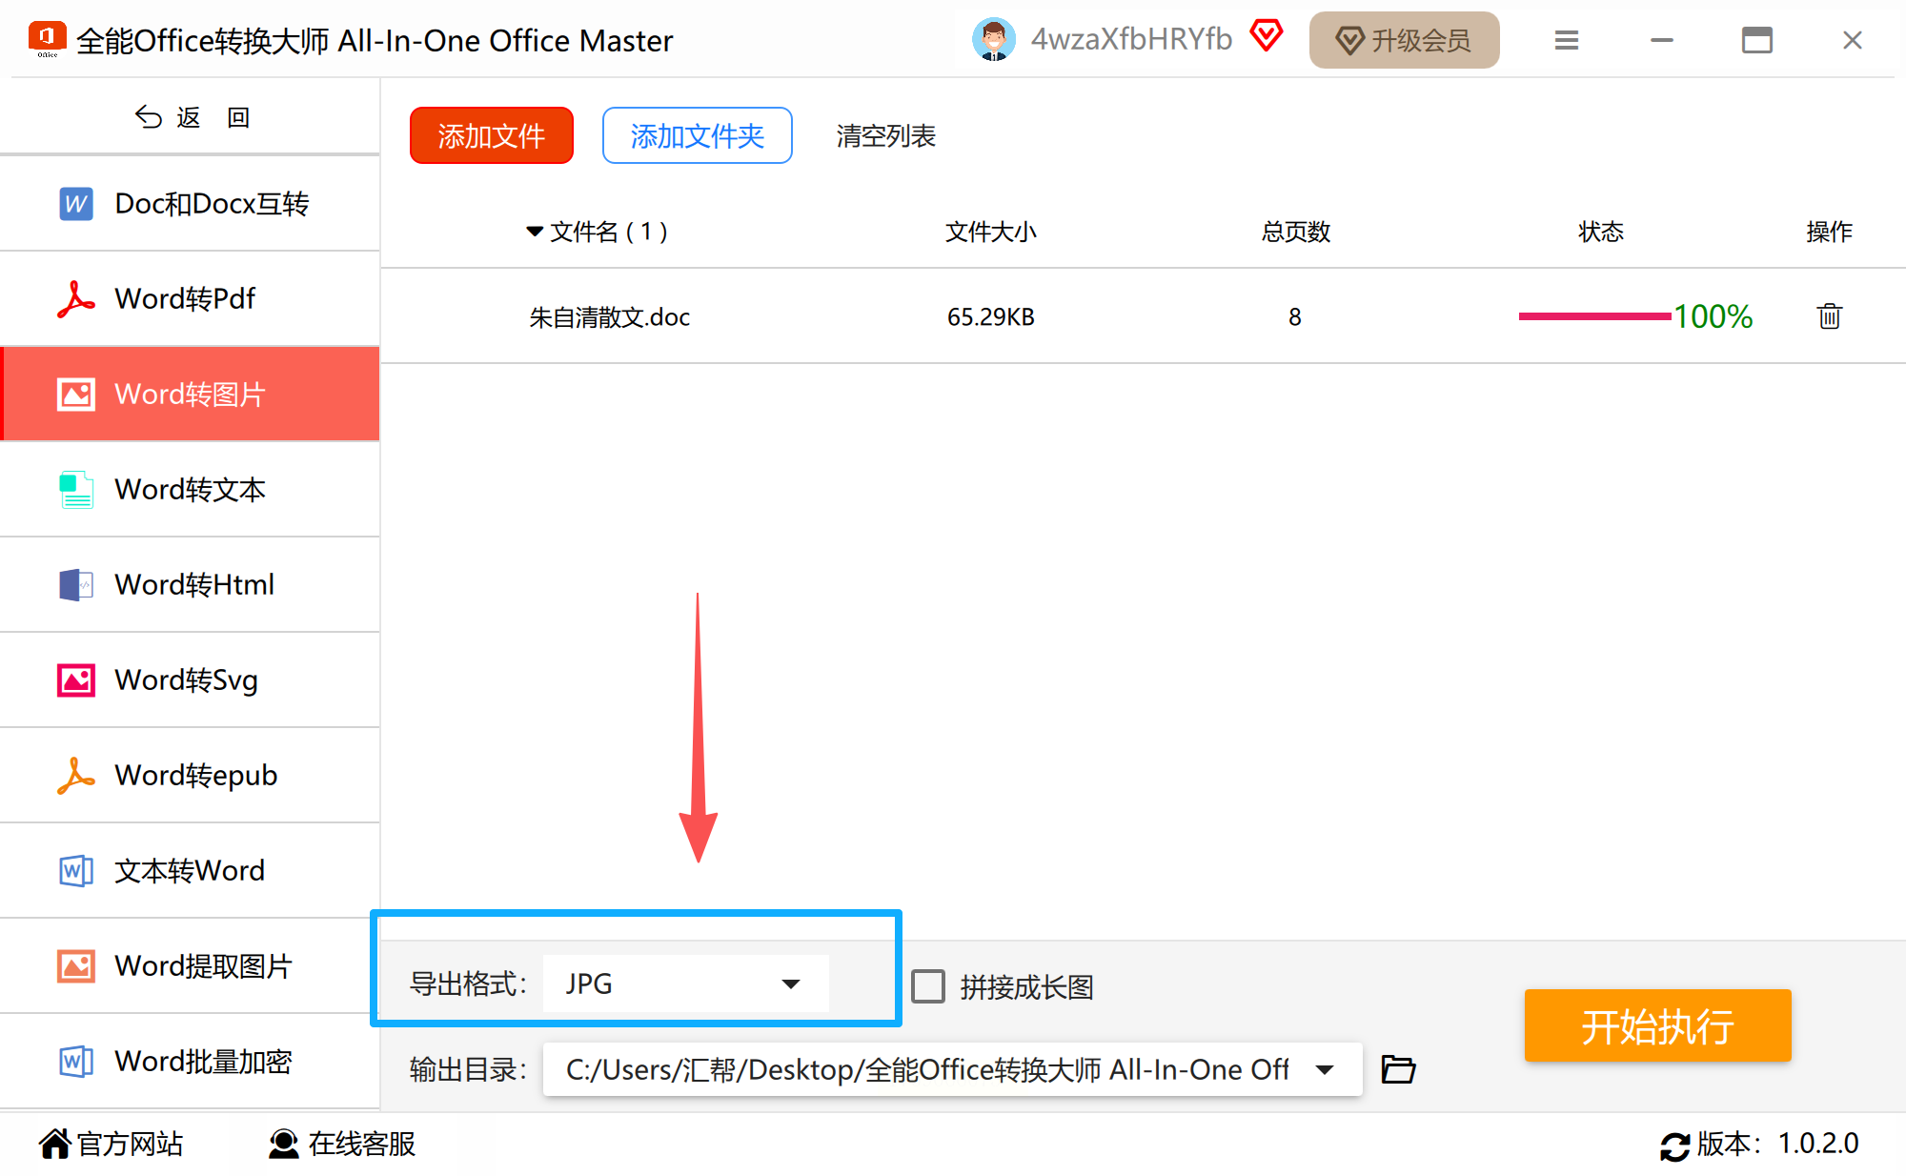The width and height of the screenshot is (1906, 1176).
Task: Click the 100% progress bar
Action: 1594,316
